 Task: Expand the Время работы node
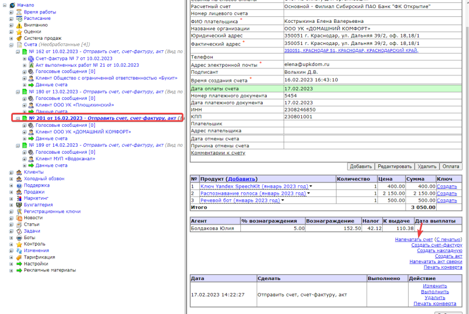(11, 12)
